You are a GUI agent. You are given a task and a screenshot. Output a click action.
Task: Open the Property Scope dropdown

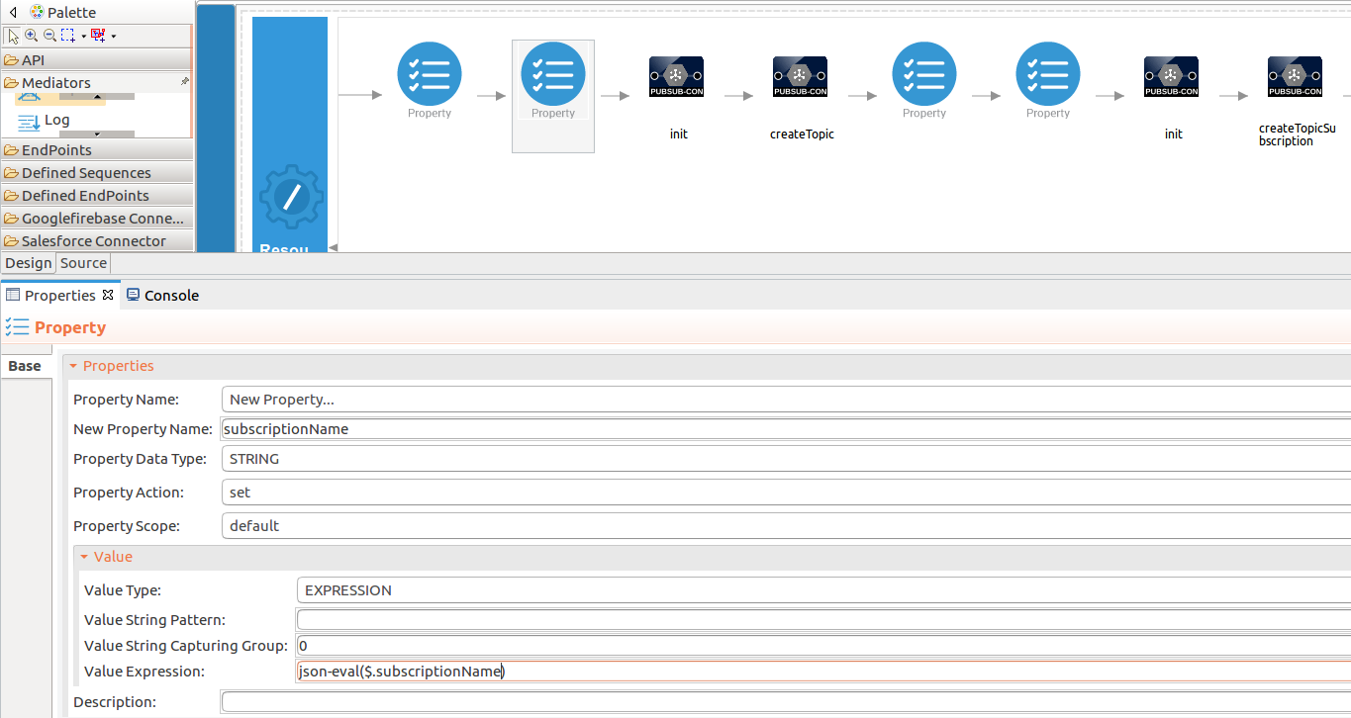[x=786, y=526]
